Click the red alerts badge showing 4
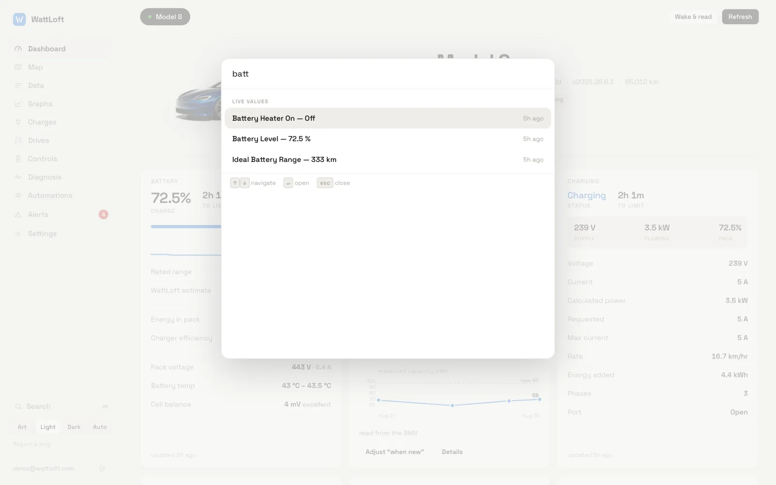 (103, 214)
